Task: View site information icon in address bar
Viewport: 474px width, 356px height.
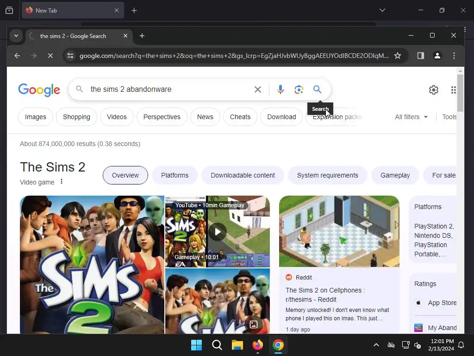Action: pos(70,56)
